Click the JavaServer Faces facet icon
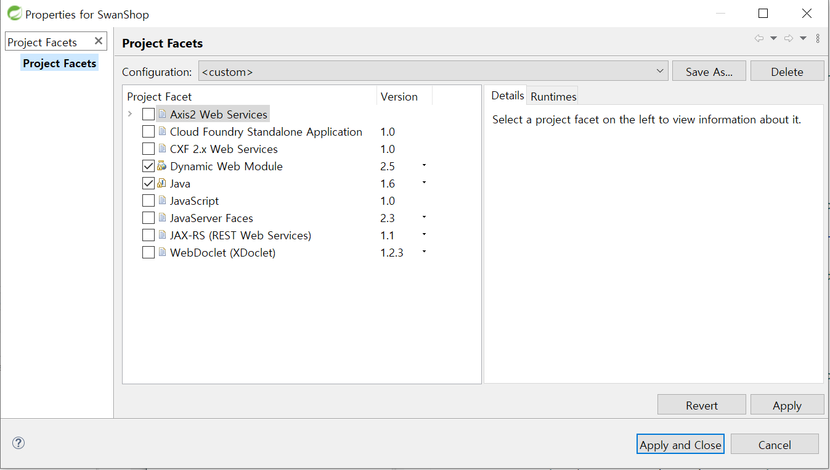This screenshot has width=830, height=470. click(163, 218)
